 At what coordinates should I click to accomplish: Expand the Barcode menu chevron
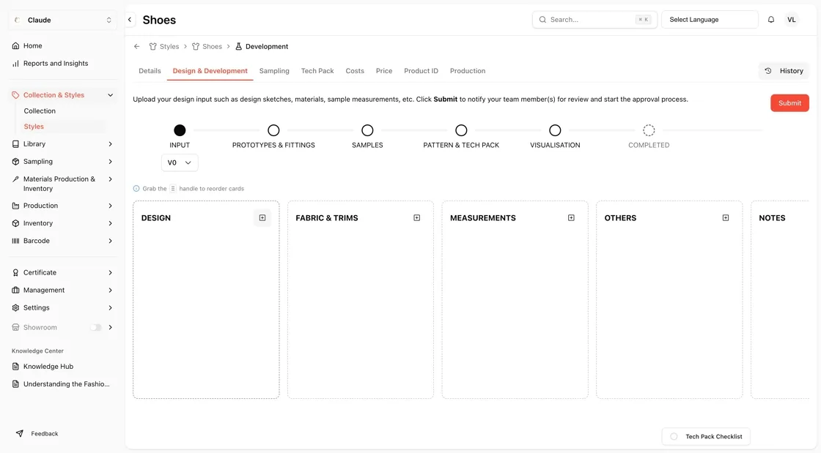point(111,241)
